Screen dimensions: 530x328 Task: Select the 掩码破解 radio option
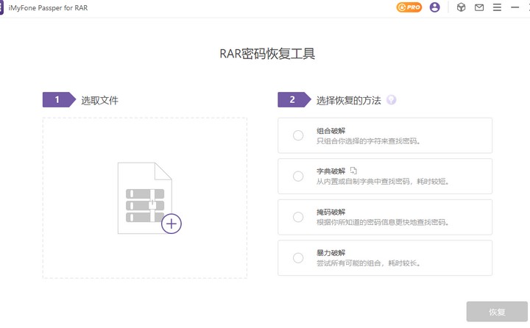[x=298, y=217]
